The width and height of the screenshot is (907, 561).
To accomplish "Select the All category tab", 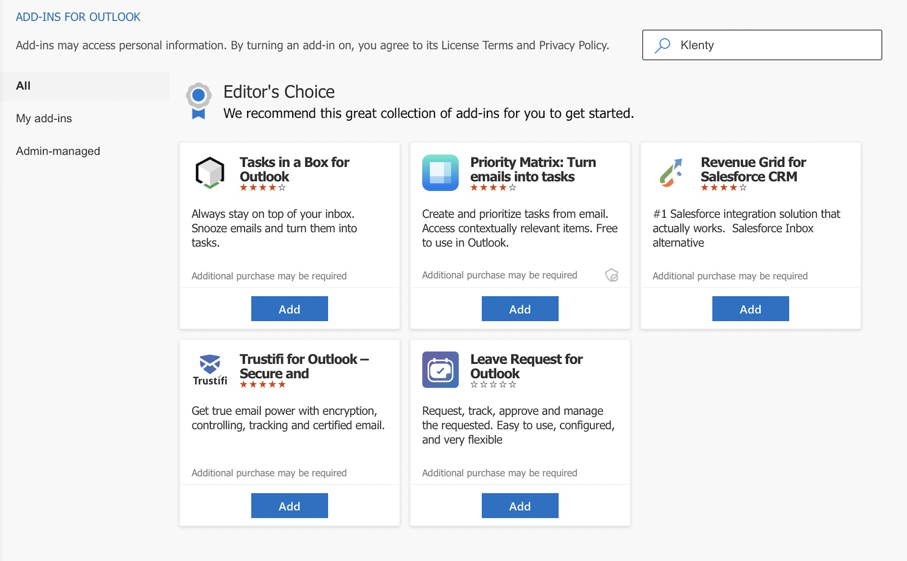I will [23, 86].
